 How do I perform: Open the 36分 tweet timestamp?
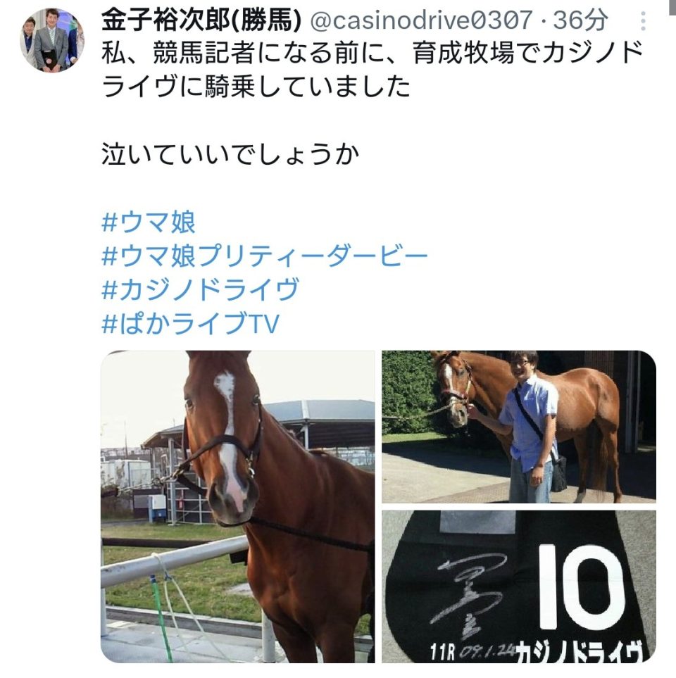[x=580, y=20]
